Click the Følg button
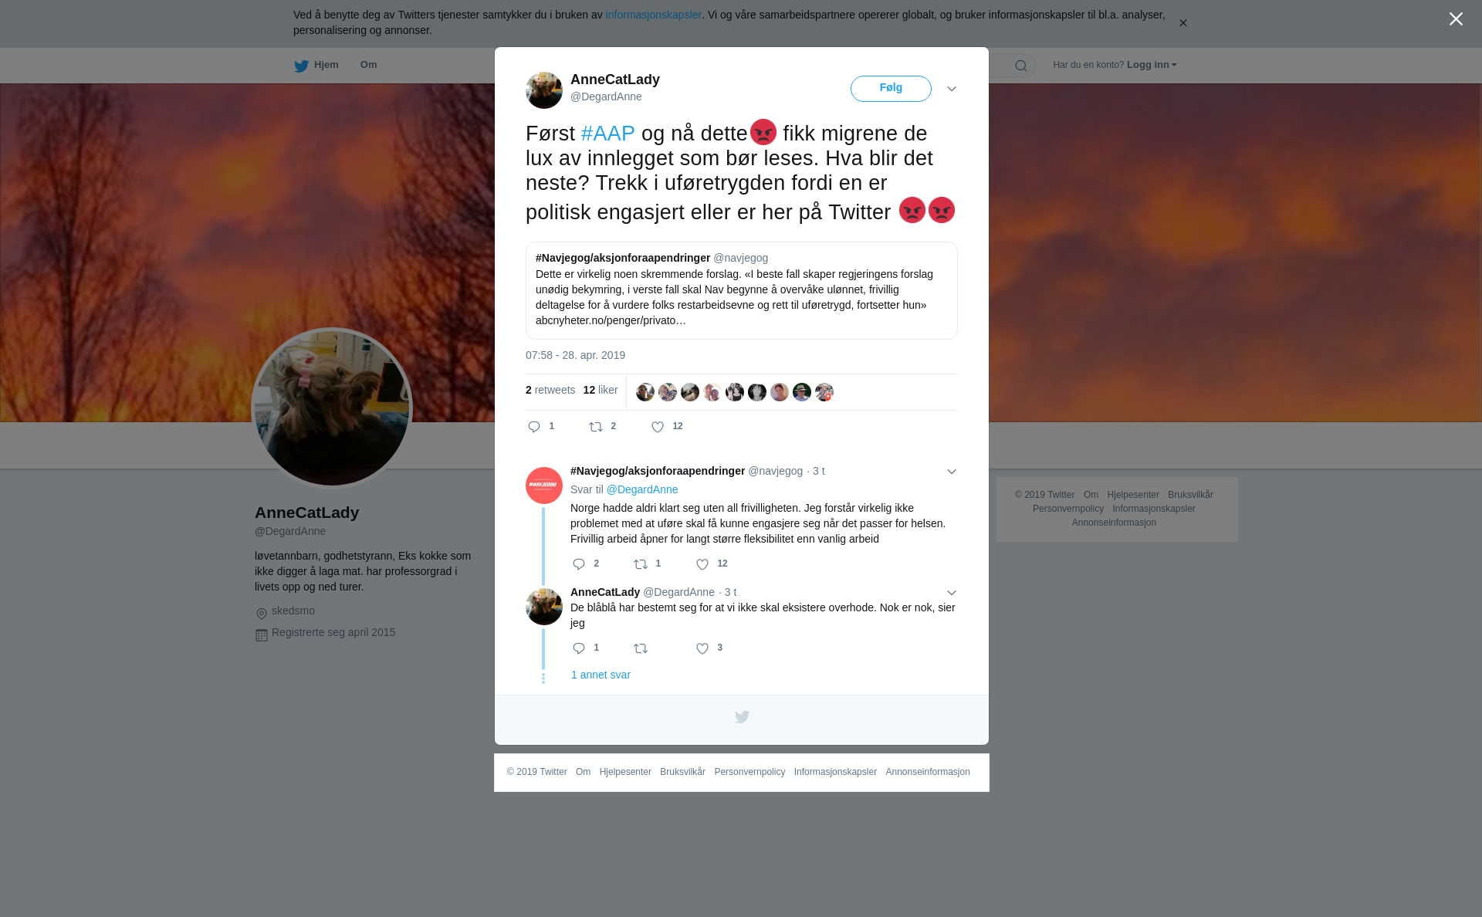The height and width of the screenshot is (917, 1482). tap(891, 89)
